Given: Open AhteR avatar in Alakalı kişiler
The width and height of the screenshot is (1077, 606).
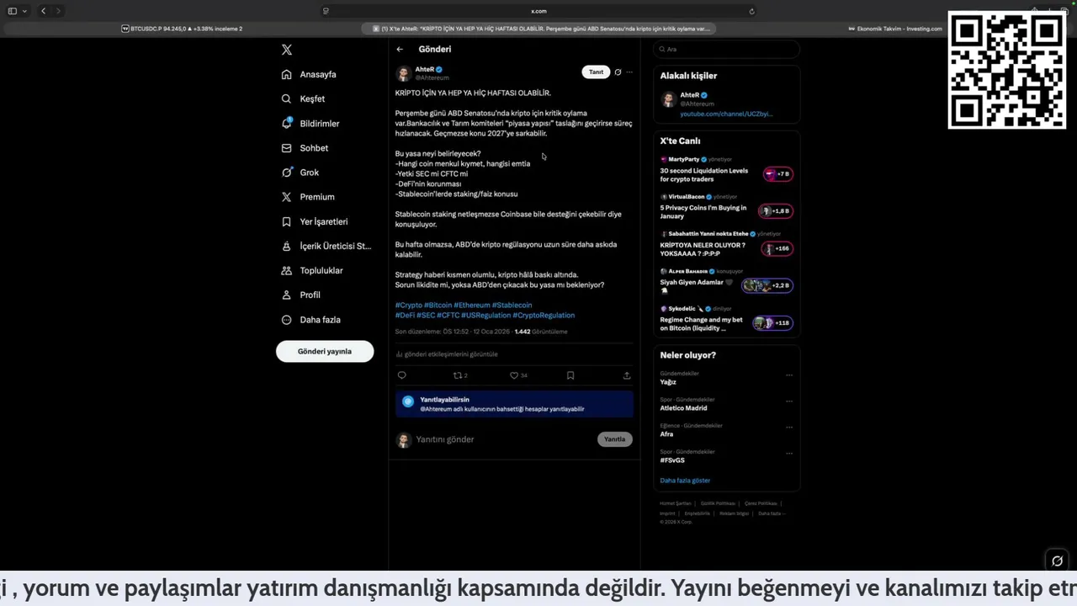Looking at the screenshot, I should [x=668, y=99].
